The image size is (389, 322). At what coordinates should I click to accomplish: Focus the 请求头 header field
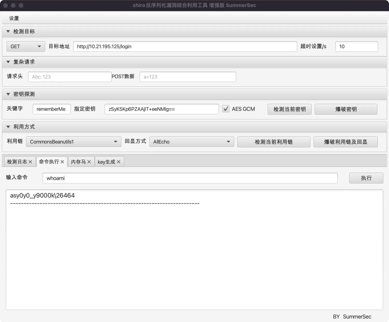pos(70,77)
